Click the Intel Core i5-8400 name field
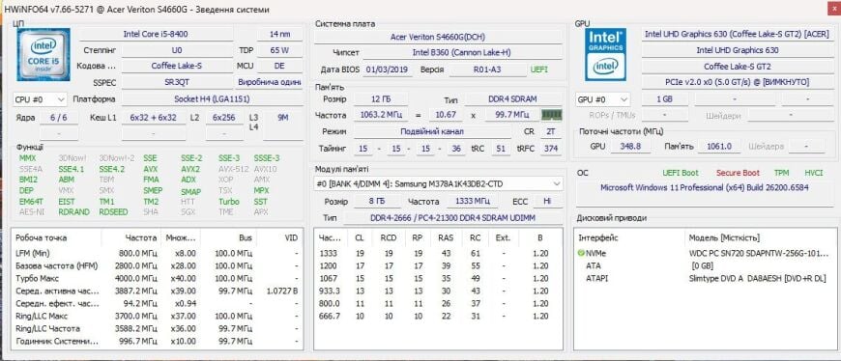This screenshot has height=361, width=841. pos(156,34)
